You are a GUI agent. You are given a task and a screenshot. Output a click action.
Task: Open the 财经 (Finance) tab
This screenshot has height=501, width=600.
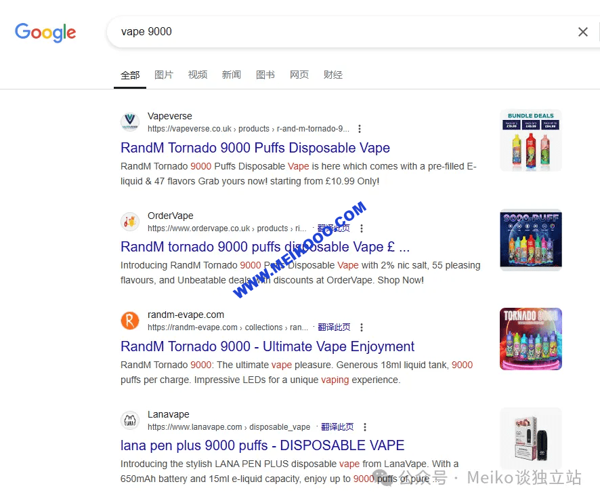[x=333, y=75]
